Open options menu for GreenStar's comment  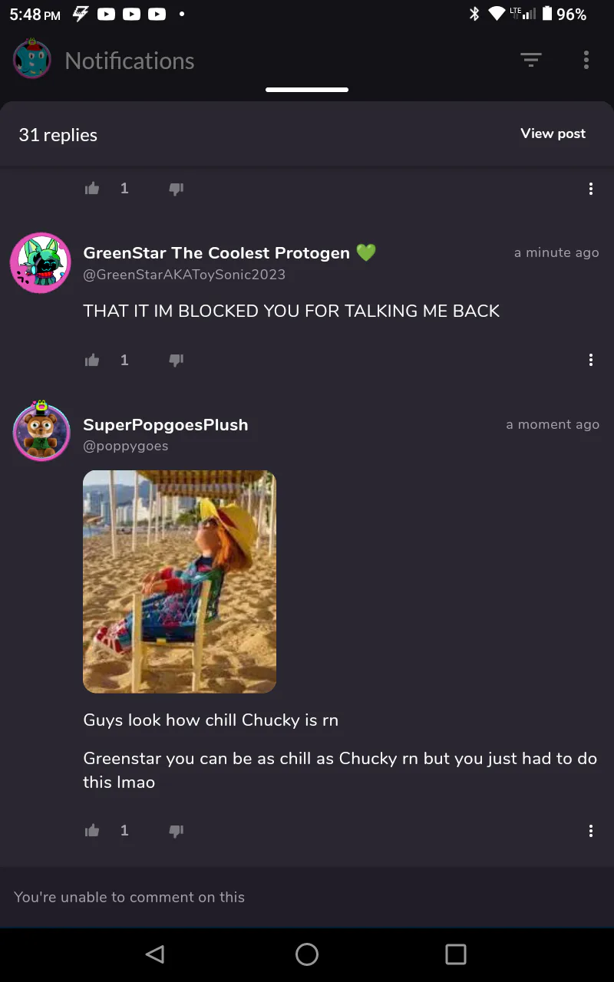(590, 360)
